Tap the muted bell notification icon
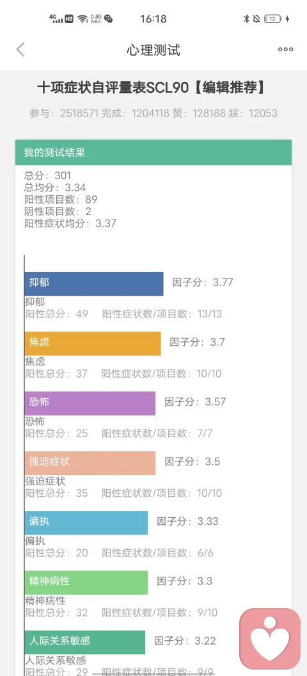 tap(256, 19)
